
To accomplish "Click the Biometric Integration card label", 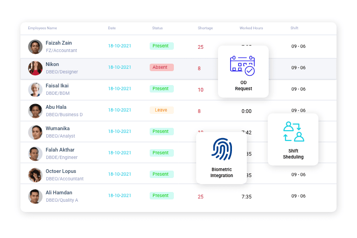I will (x=222, y=172).
